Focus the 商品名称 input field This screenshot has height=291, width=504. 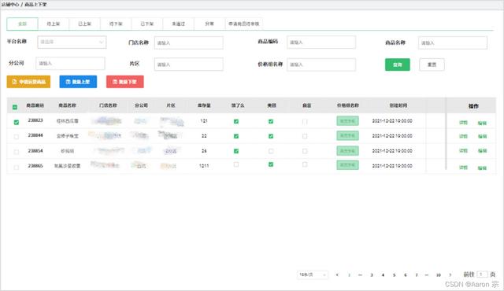(453, 42)
